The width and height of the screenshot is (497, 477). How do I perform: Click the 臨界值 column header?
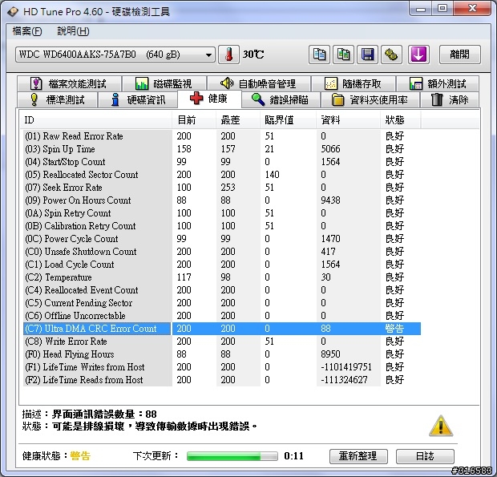point(288,119)
